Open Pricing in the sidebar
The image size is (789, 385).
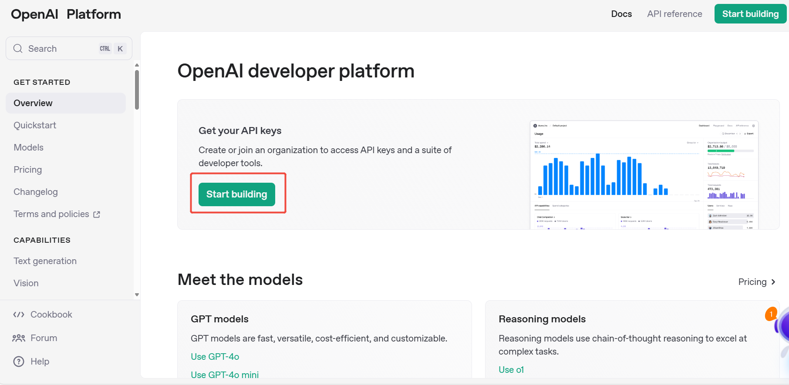(x=28, y=170)
